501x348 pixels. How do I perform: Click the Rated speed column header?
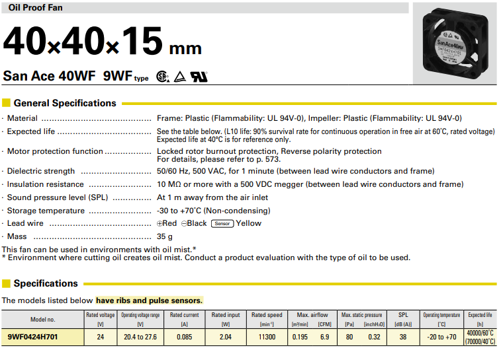coord(267,315)
